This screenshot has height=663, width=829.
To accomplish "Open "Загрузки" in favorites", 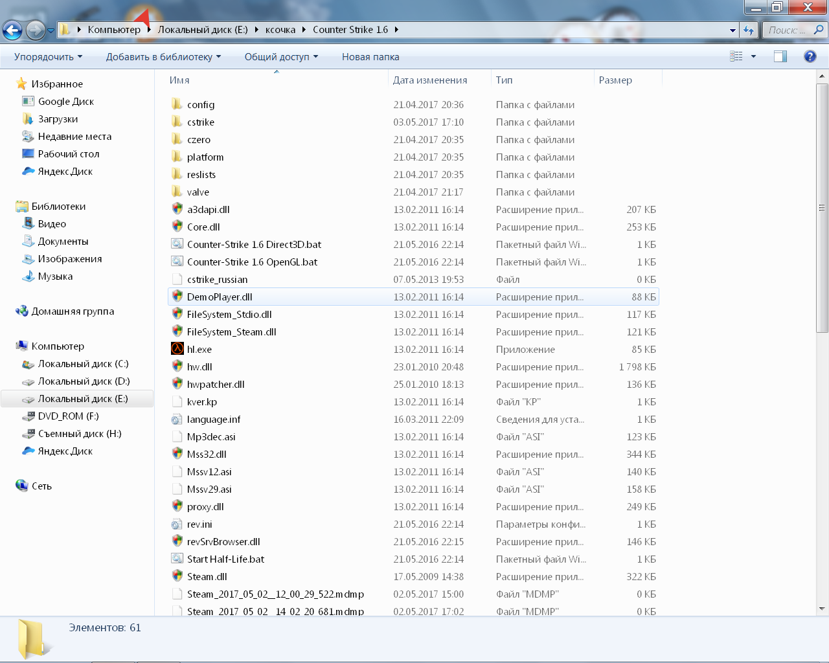I will tap(58, 119).
